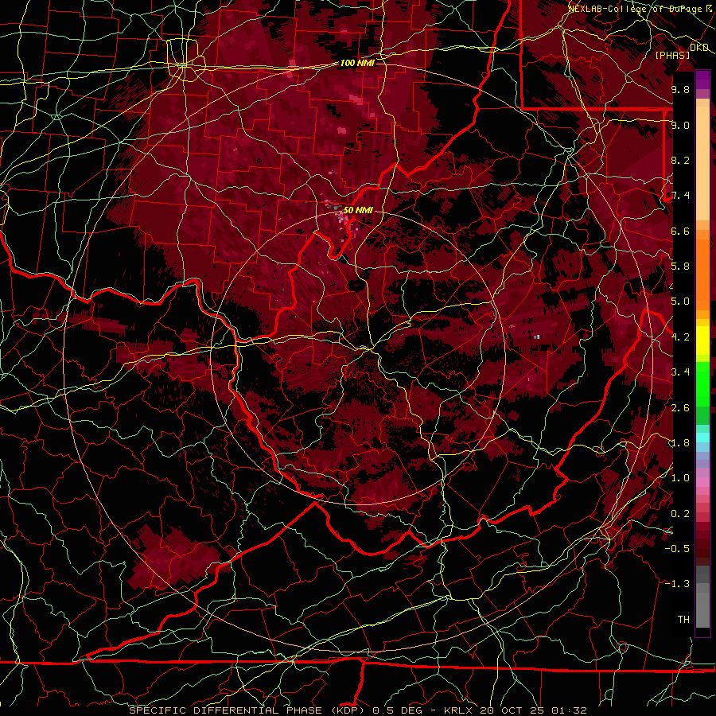The width and height of the screenshot is (716, 716).
Task: Click the 9.0 scale value
Action: (680, 125)
